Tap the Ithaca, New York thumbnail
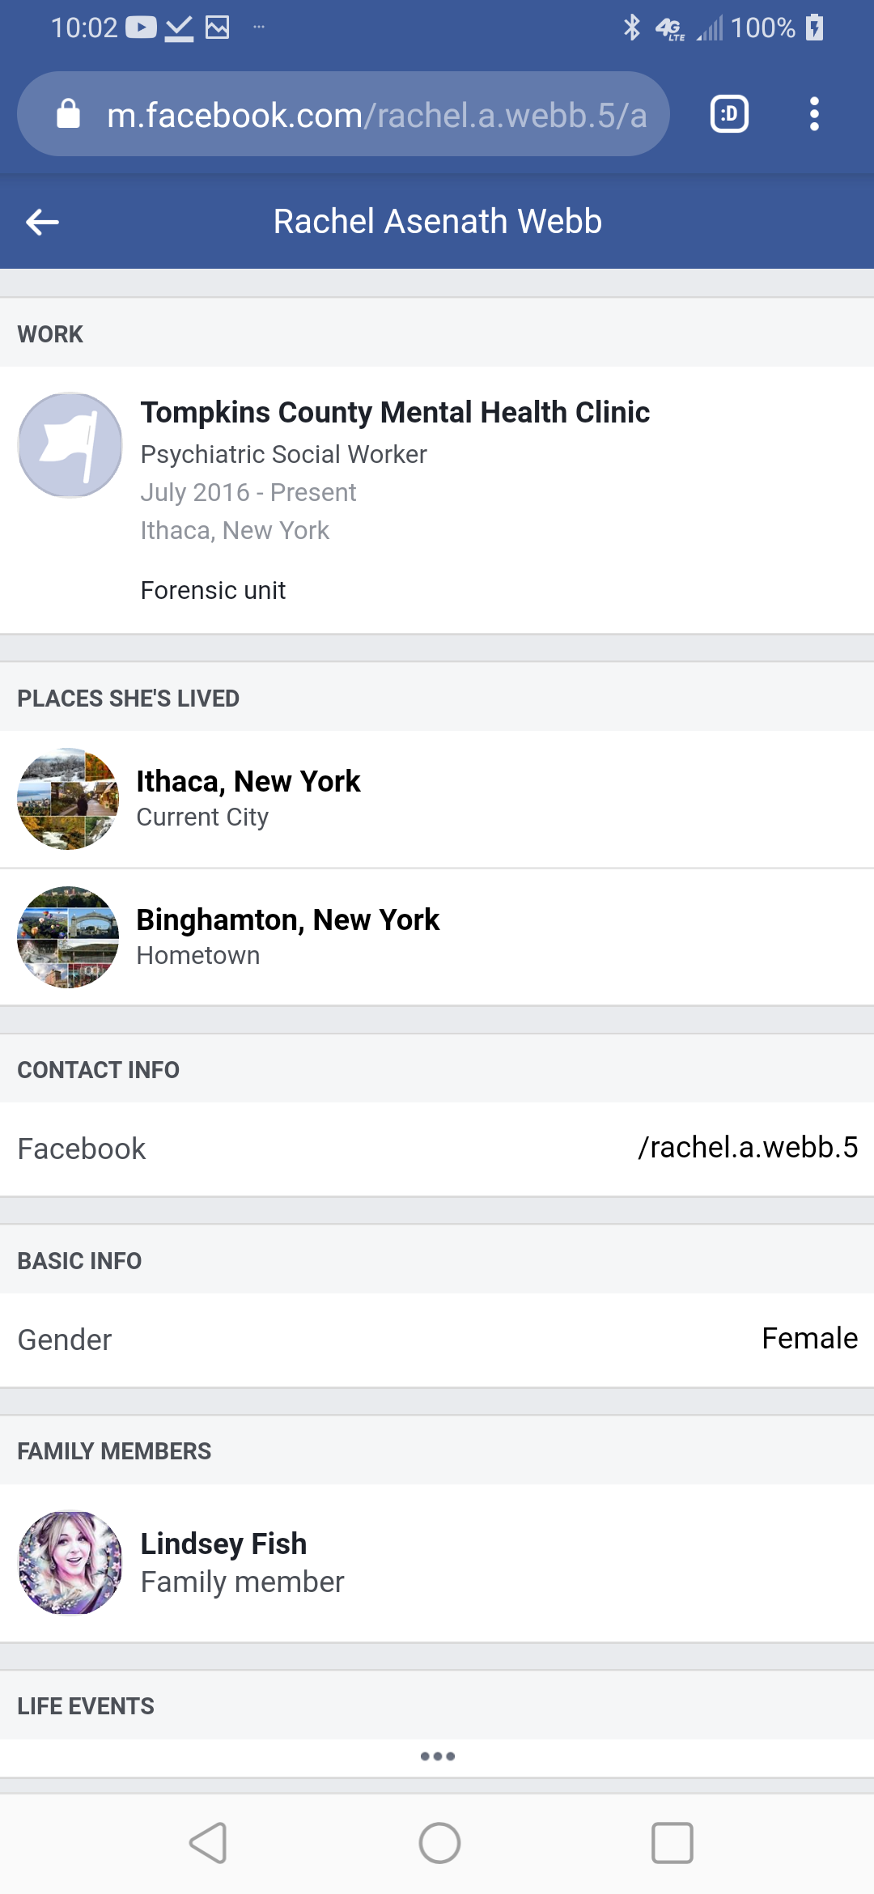The image size is (874, 1894). point(68,799)
